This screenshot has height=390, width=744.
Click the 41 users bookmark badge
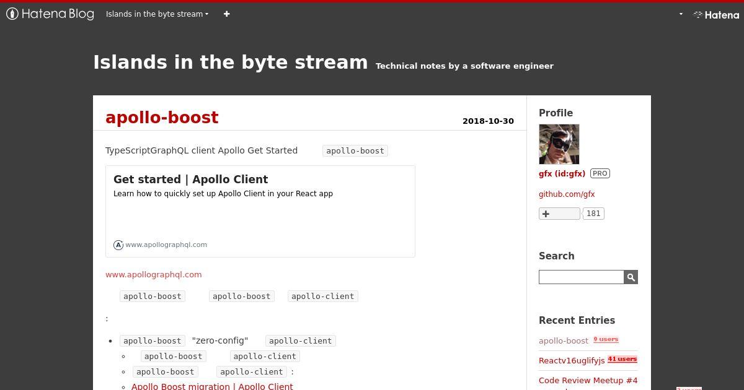point(622,359)
